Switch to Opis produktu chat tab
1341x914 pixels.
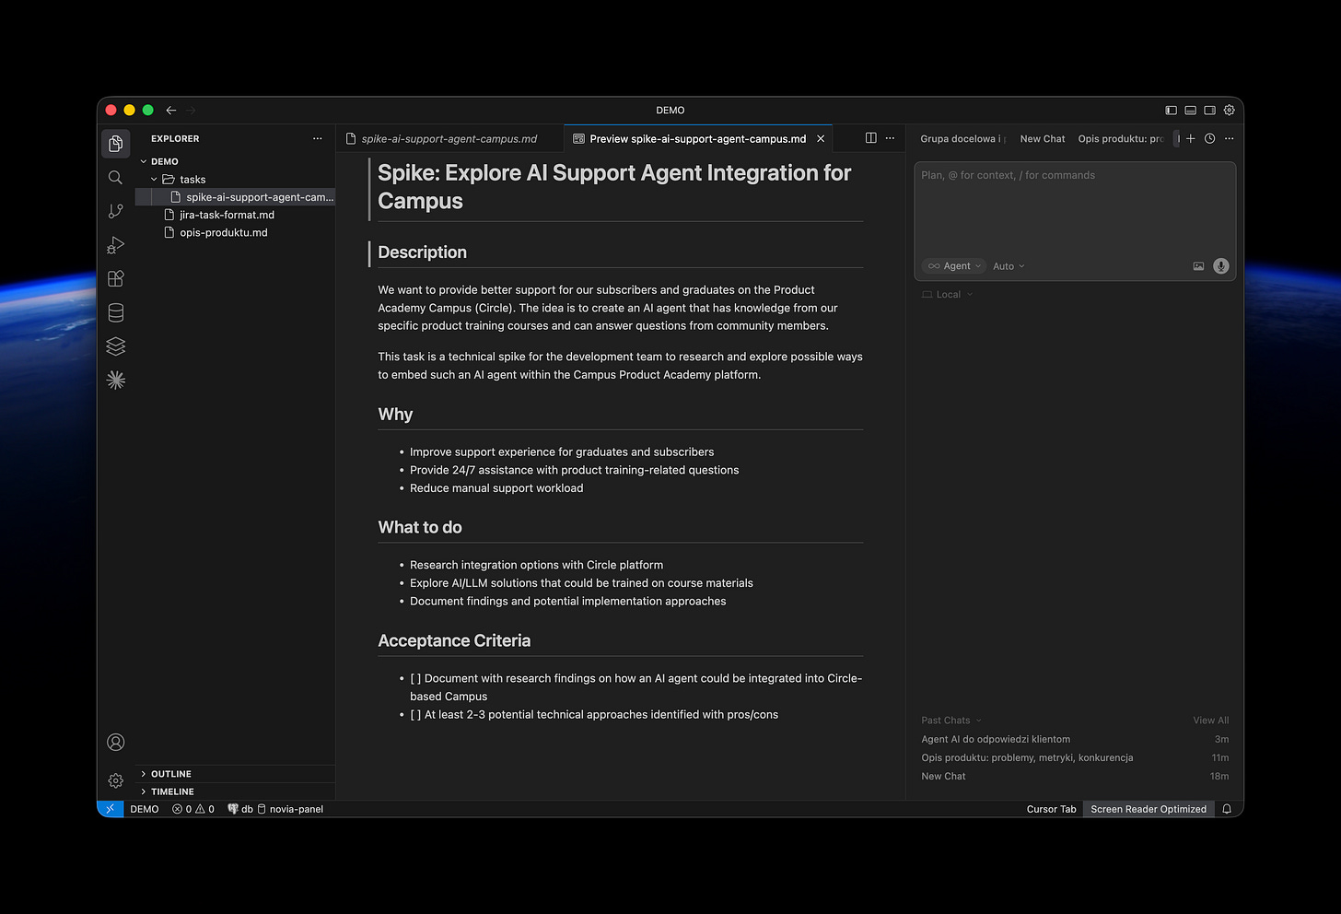pos(1121,138)
